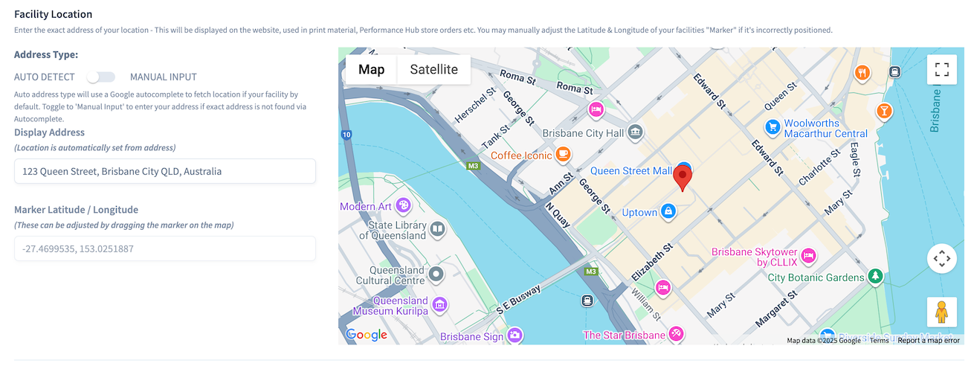Click Report a map error link
This screenshot has width=974, height=366.
[928, 341]
